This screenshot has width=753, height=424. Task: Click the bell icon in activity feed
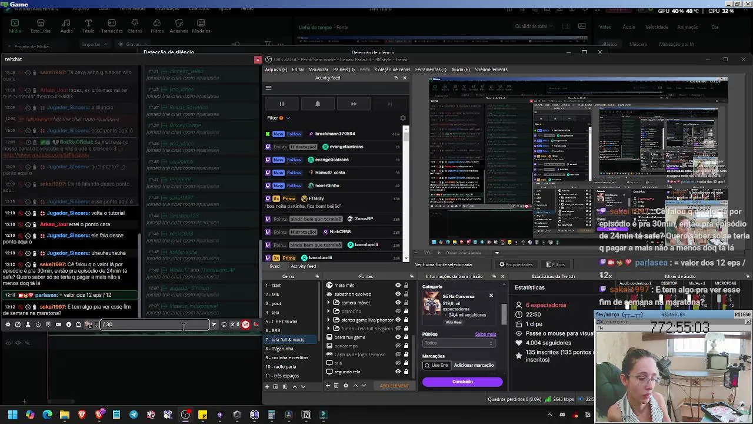[318, 104]
